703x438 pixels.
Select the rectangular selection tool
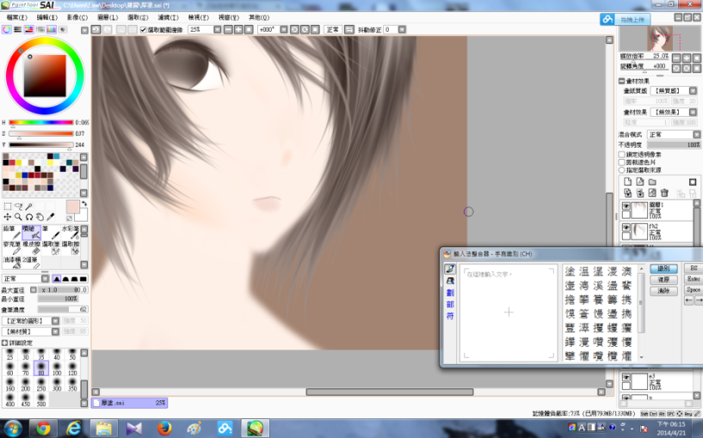pyautogui.click(x=8, y=207)
